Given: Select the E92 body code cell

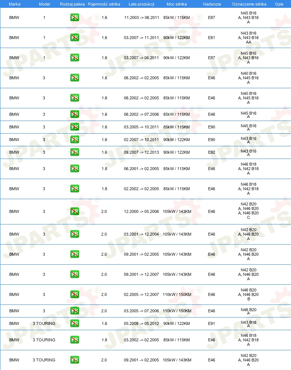Looking at the screenshot, I should click(211, 152).
